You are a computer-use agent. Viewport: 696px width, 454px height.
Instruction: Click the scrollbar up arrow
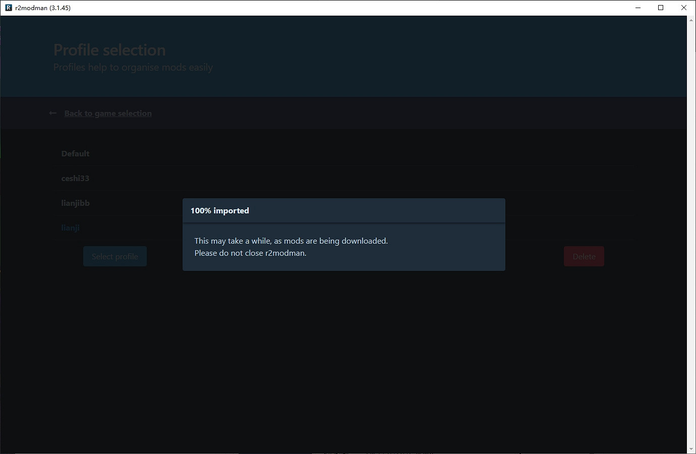point(691,20)
